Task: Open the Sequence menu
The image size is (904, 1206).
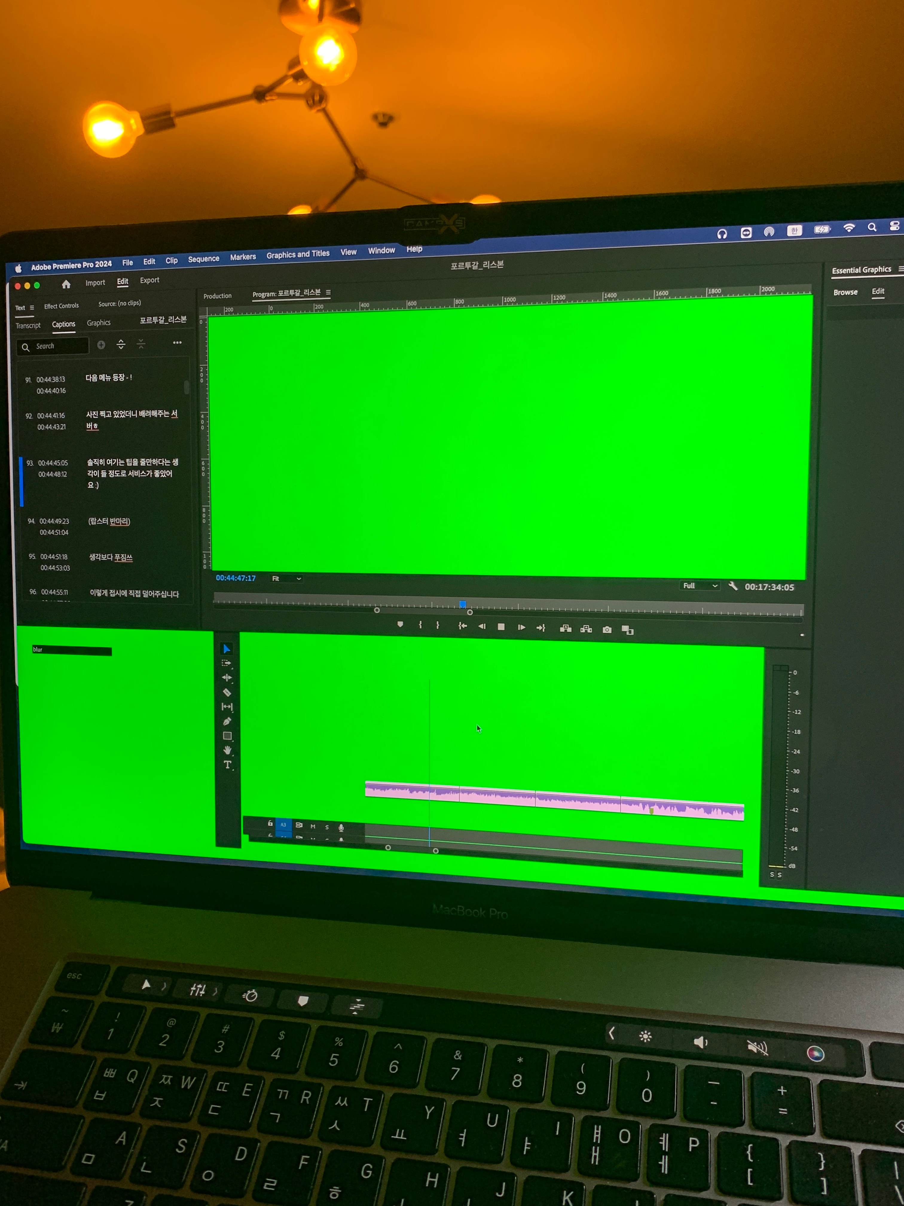Action: click(203, 259)
